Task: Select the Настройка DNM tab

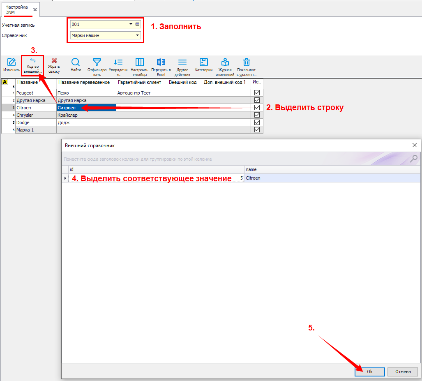Action: click(x=17, y=9)
